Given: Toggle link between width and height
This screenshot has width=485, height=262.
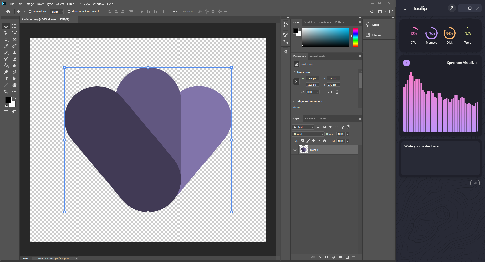Looking at the screenshot, I should point(296,82).
